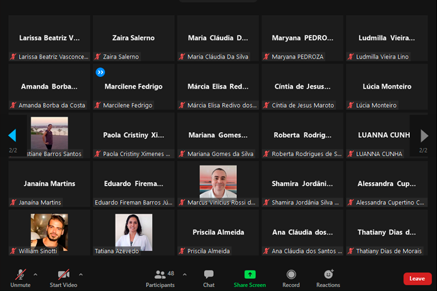The width and height of the screenshot is (437, 291).
Task: Expand audio options arrow next to Unmute
Action: 36,274
